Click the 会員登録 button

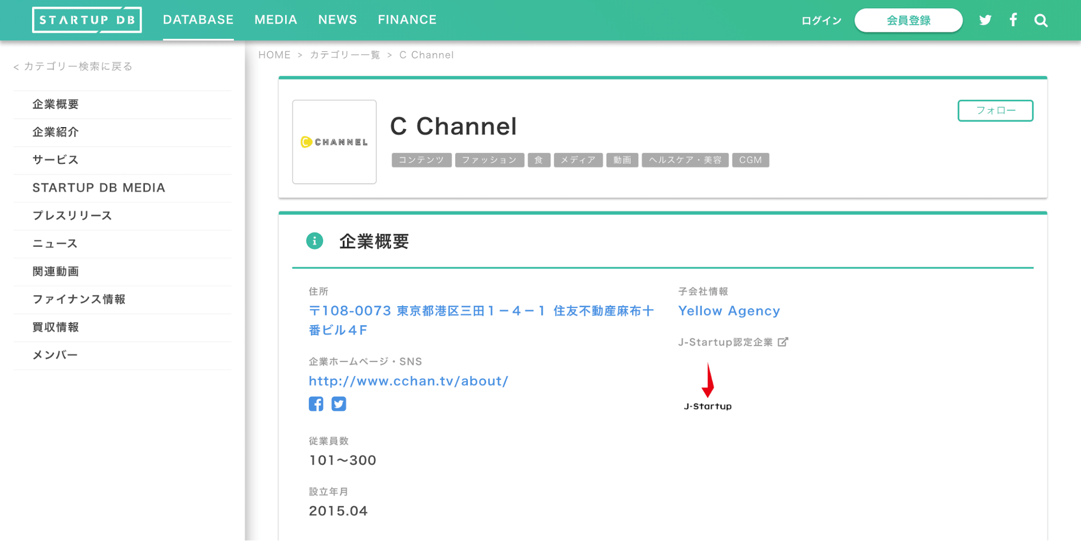(908, 21)
